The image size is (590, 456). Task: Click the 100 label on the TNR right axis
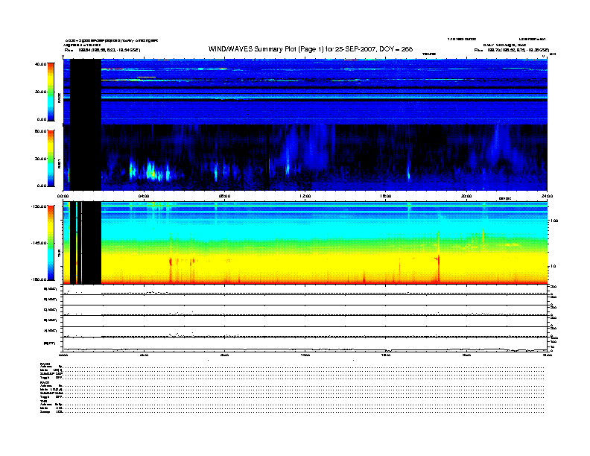554,221
